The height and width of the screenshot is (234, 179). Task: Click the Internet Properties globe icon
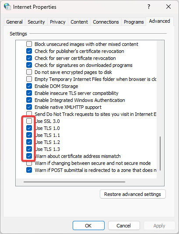(7, 7)
